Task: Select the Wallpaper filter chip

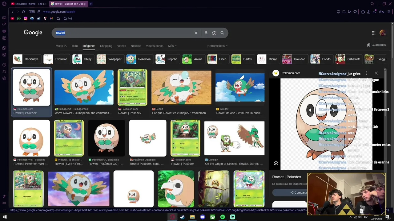Action: tap(110, 59)
